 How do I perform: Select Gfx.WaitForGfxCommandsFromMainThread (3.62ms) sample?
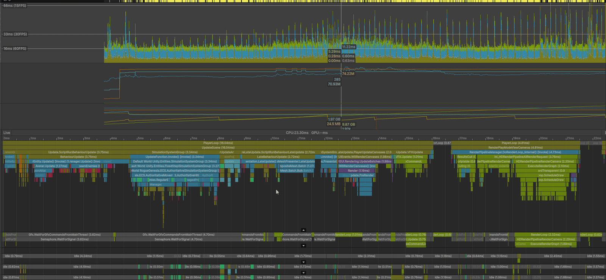64,235
